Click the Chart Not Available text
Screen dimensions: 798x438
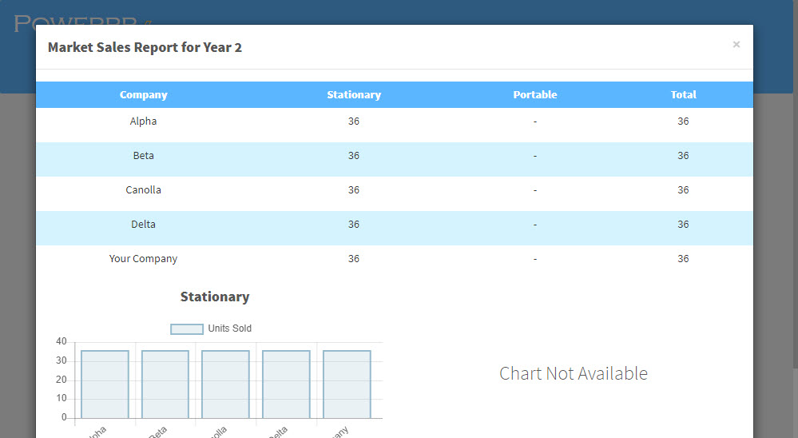(x=574, y=373)
